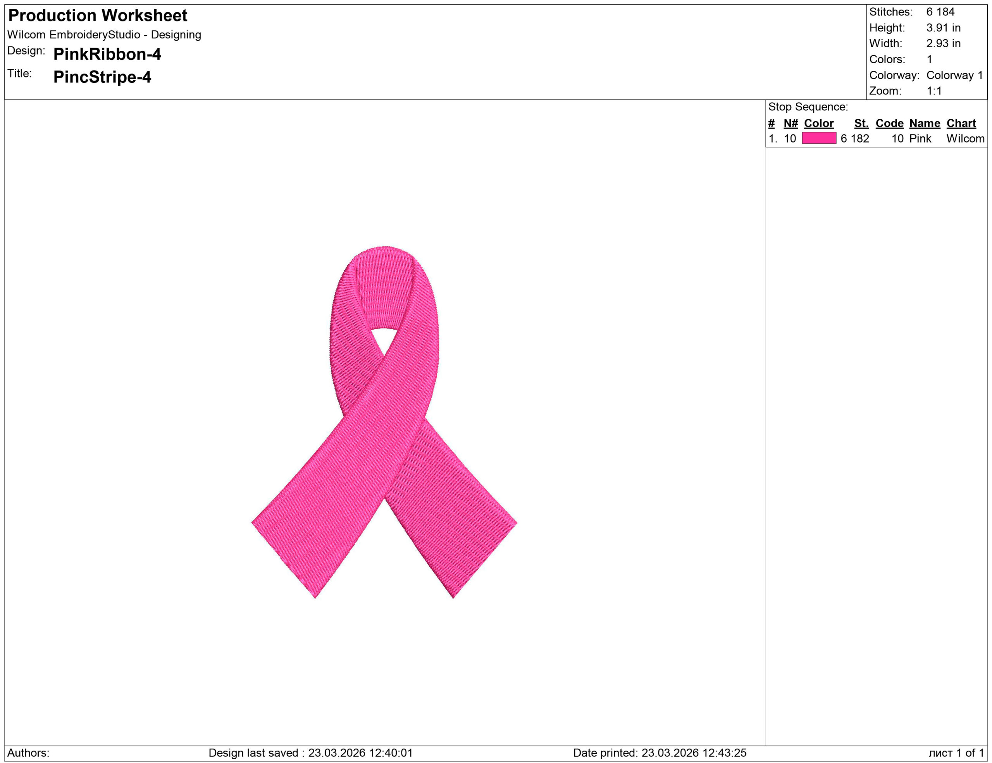Click the Production Worksheet heading
The width and height of the screenshot is (992, 763).
pos(98,15)
